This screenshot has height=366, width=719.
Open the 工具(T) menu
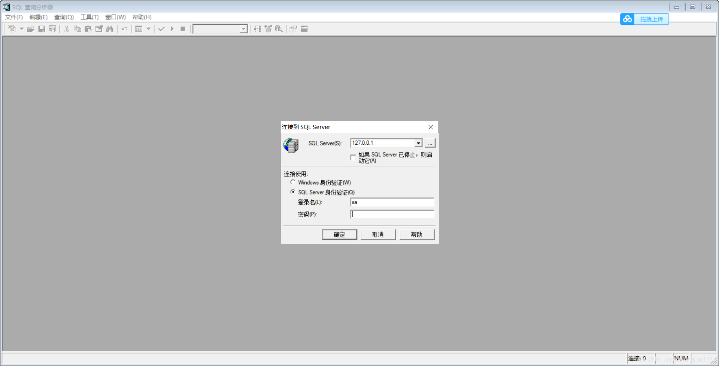point(90,17)
